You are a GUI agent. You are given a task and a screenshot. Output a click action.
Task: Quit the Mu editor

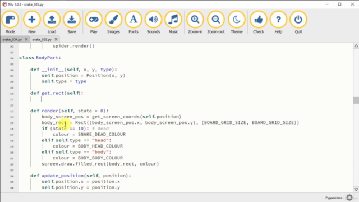[298, 22]
